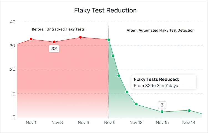Click the '32' value label box

[54, 49]
